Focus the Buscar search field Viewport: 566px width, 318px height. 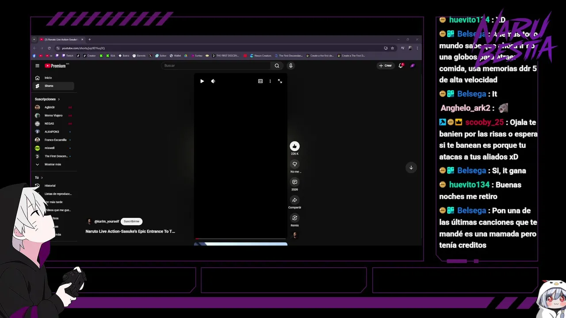pyautogui.click(x=217, y=66)
